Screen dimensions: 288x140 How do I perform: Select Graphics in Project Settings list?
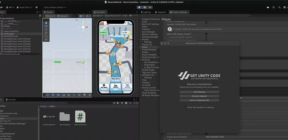(x=146, y=29)
